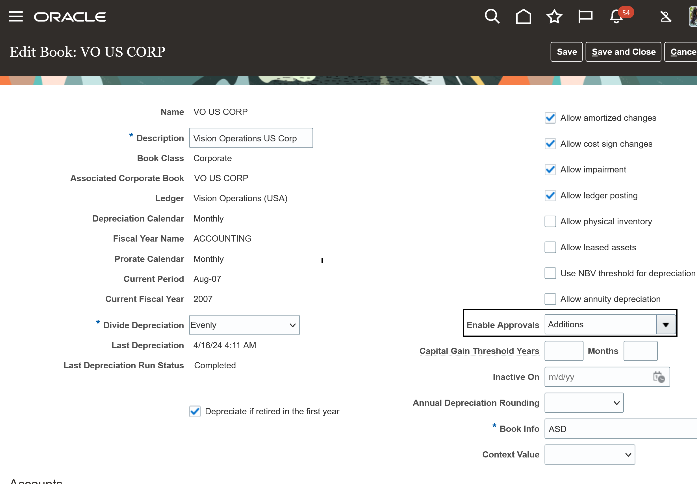Viewport: 697px width, 484px height.
Task: Open calendar picker for Inactive On
Action: [x=659, y=377]
